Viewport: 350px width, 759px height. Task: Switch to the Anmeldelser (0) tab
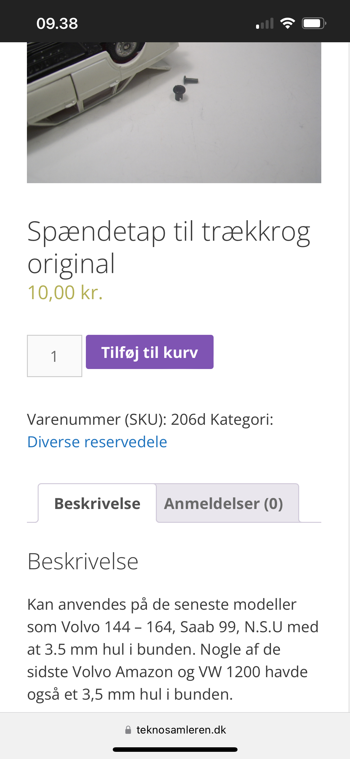tap(223, 503)
